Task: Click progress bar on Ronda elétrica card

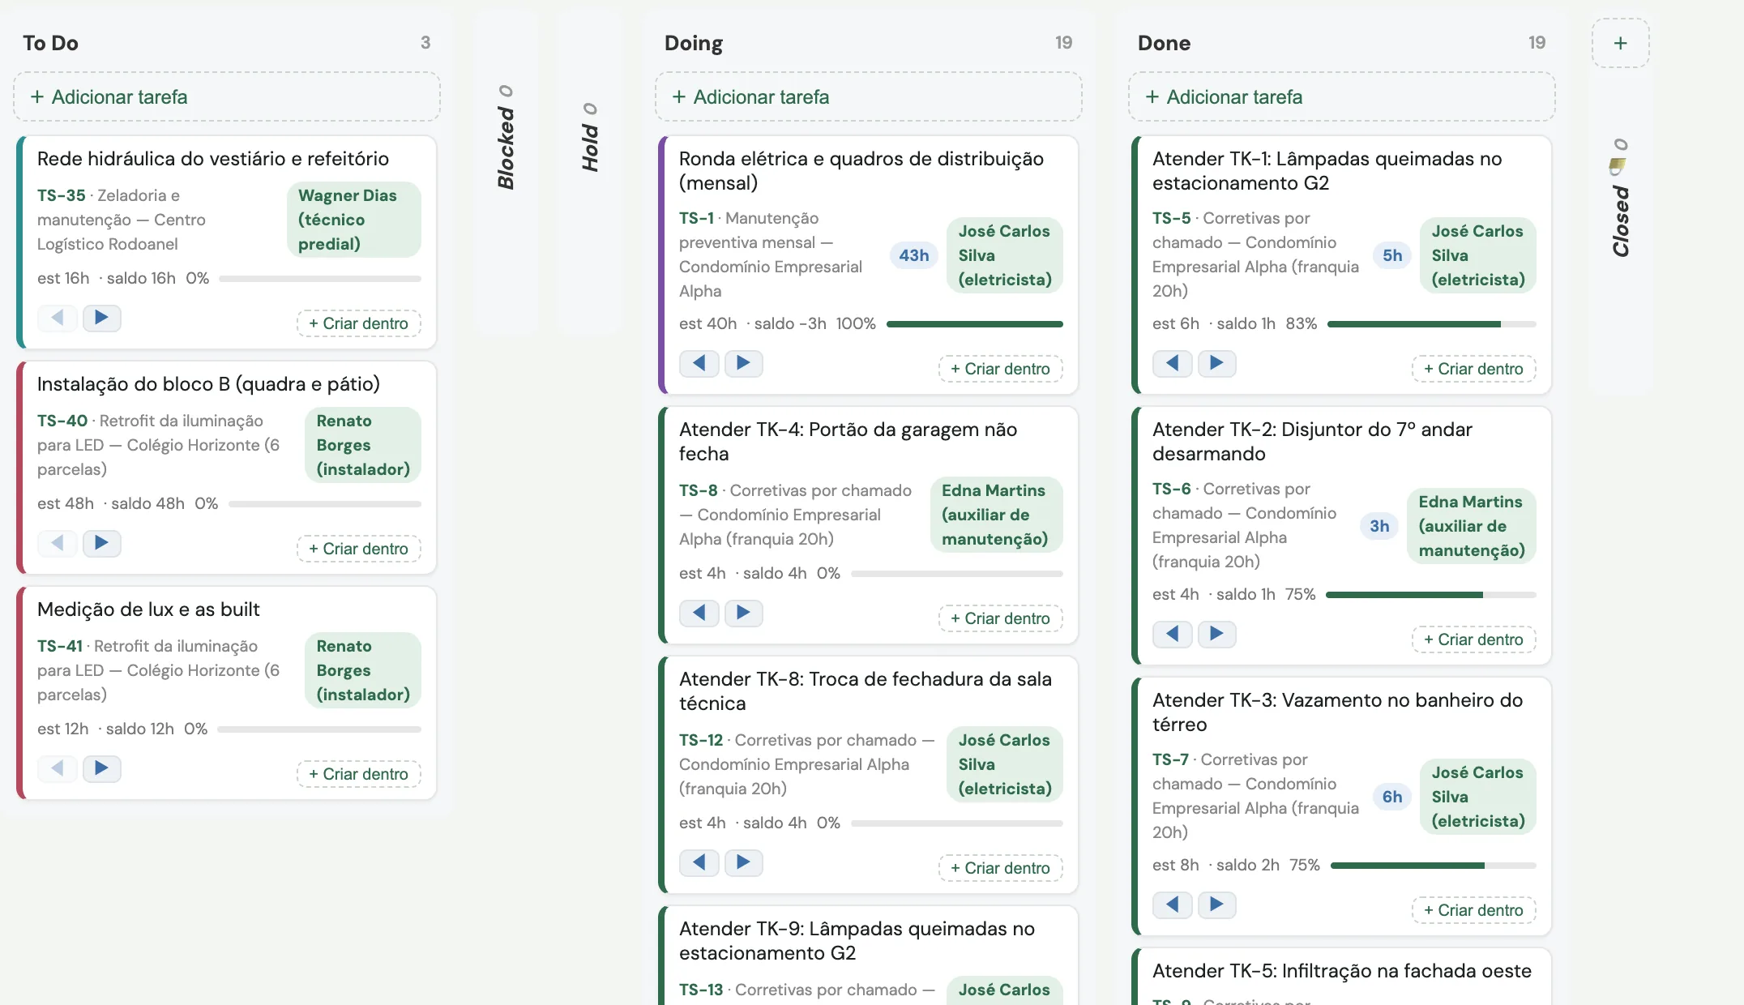Action: click(975, 324)
